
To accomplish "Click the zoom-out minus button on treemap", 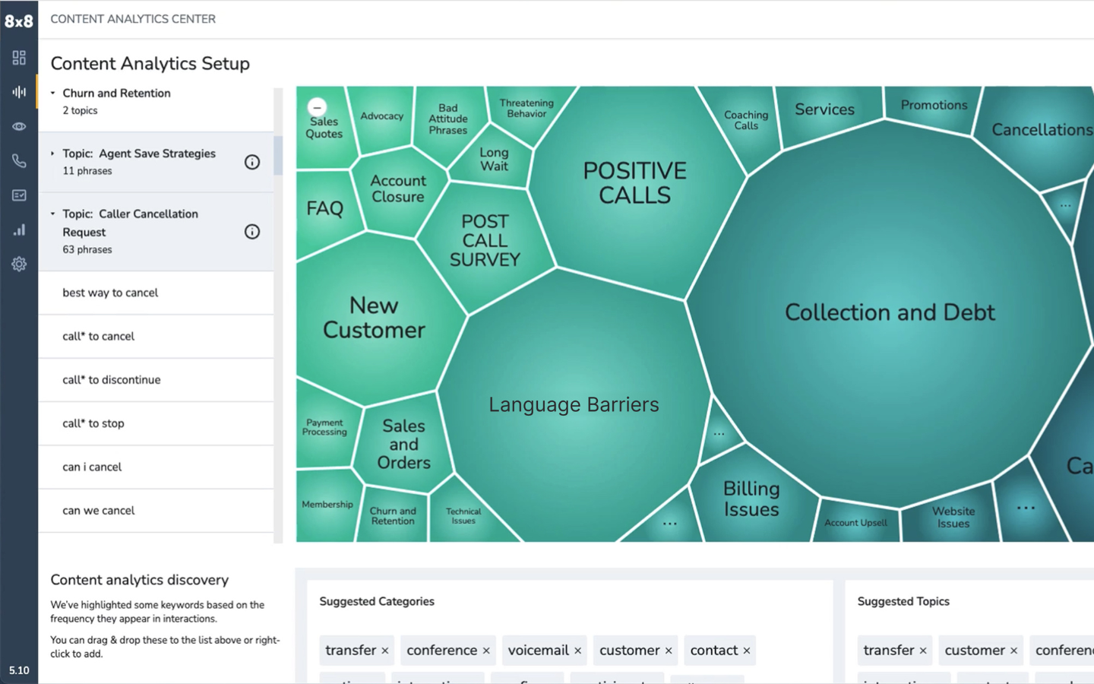I will coord(318,107).
